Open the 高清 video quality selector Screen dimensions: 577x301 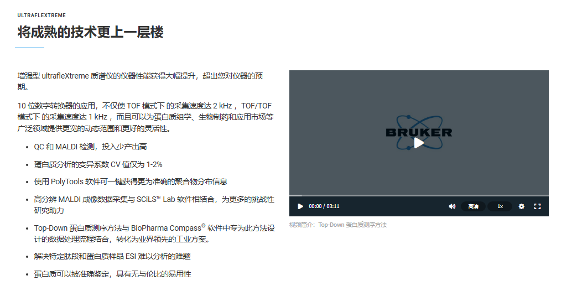(x=473, y=206)
